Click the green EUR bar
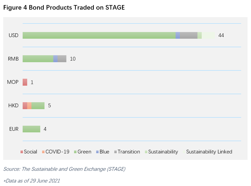 click(x=31, y=129)
